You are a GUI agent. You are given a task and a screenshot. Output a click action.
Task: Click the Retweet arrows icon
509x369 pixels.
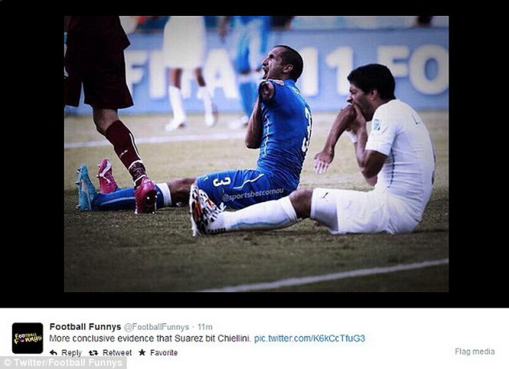click(x=93, y=352)
